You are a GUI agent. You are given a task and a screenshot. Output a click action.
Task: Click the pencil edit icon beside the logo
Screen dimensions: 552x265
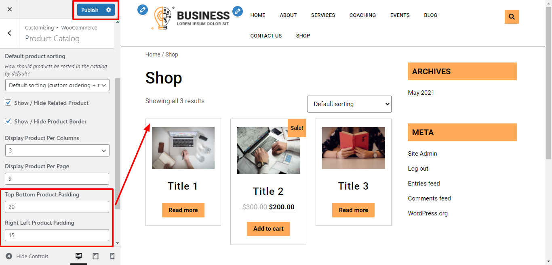pos(143,10)
